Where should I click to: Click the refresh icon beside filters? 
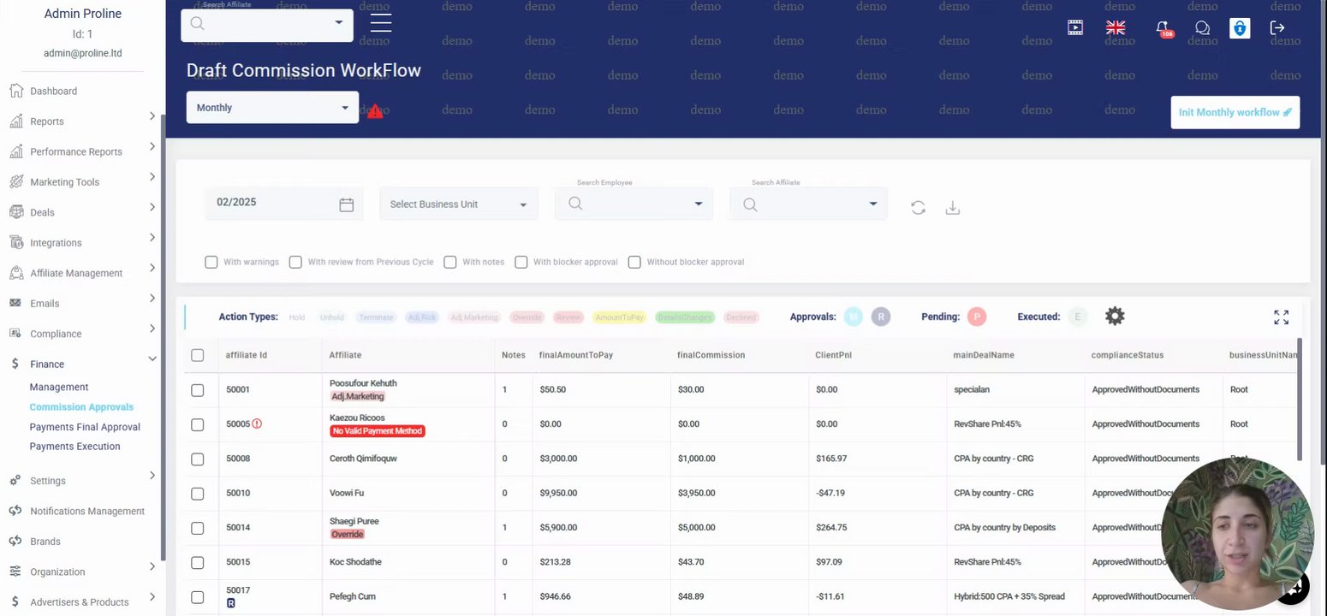[x=918, y=208]
